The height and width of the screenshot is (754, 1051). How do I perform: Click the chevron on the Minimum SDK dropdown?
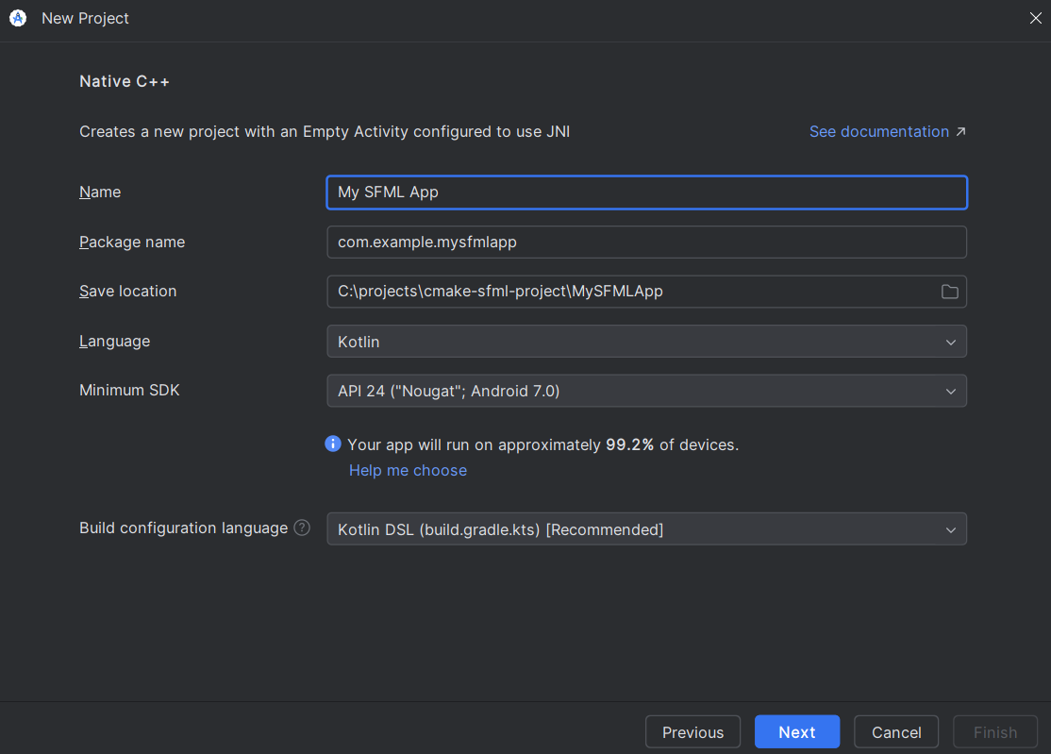coord(951,391)
